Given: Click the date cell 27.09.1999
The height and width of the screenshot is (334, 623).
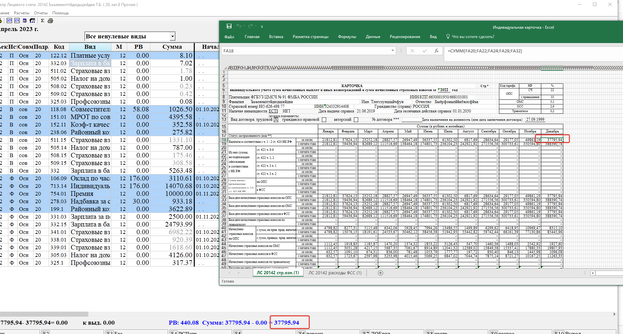Looking at the screenshot, I should coord(535,119).
